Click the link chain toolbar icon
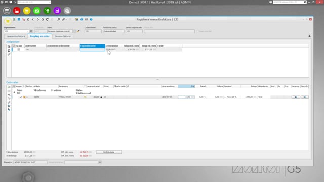This screenshot has width=324, height=182. point(63,19)
